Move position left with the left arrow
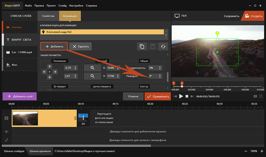The width and height of the screenshot is (266, 157). click(44, 72)
